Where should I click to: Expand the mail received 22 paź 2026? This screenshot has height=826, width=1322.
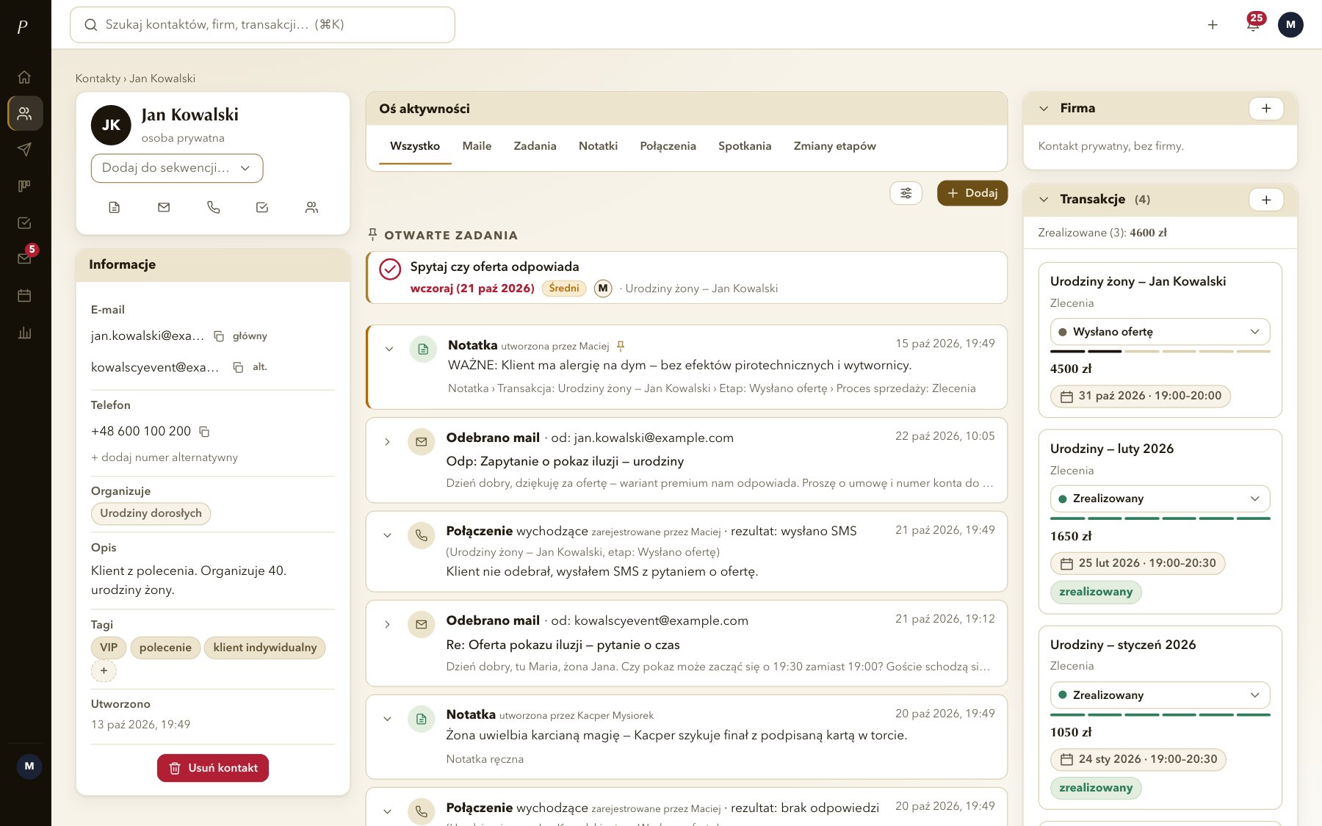click(387, 442)
